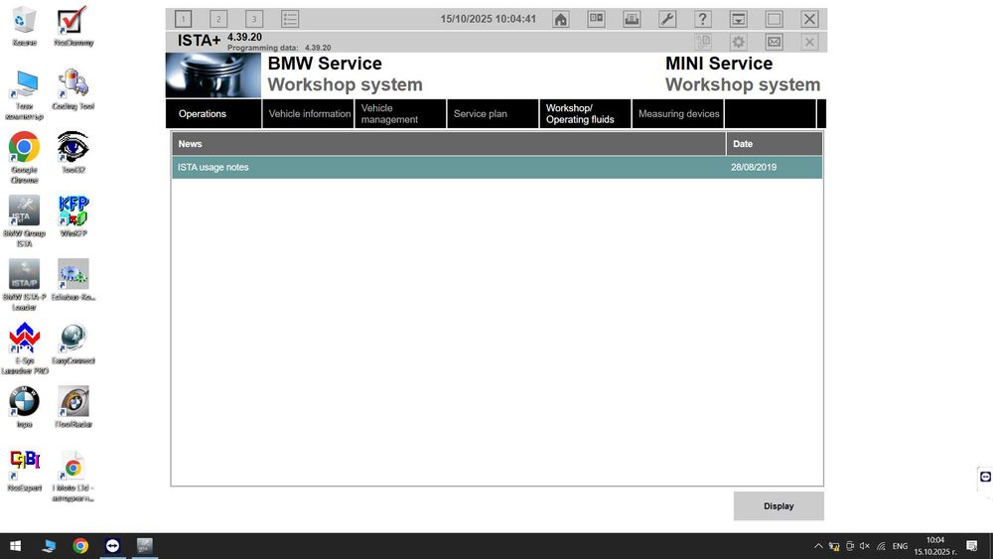Open the taskbar clock and date
The image size is (993, 559).
coord(935,546)
